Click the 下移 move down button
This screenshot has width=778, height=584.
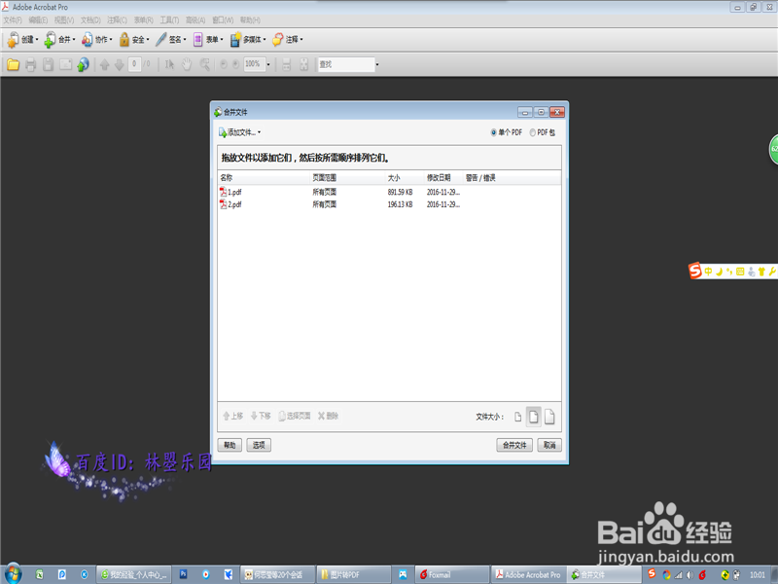(x=261, y=416)
